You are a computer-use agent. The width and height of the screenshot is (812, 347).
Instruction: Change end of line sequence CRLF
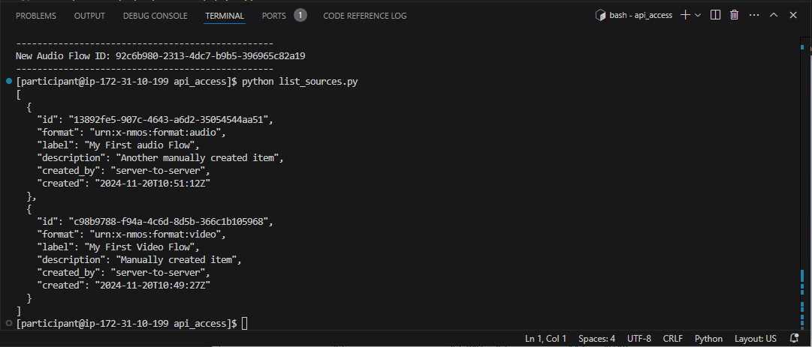[x=673, y=339]
